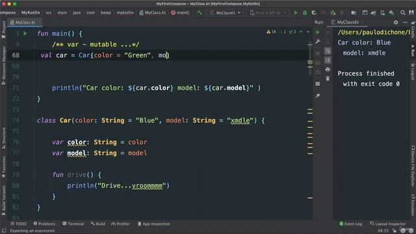Screen dimensions: 416x234
Task: Select the MyClassKt tab in the Run panel
Action: click(348, 22)
